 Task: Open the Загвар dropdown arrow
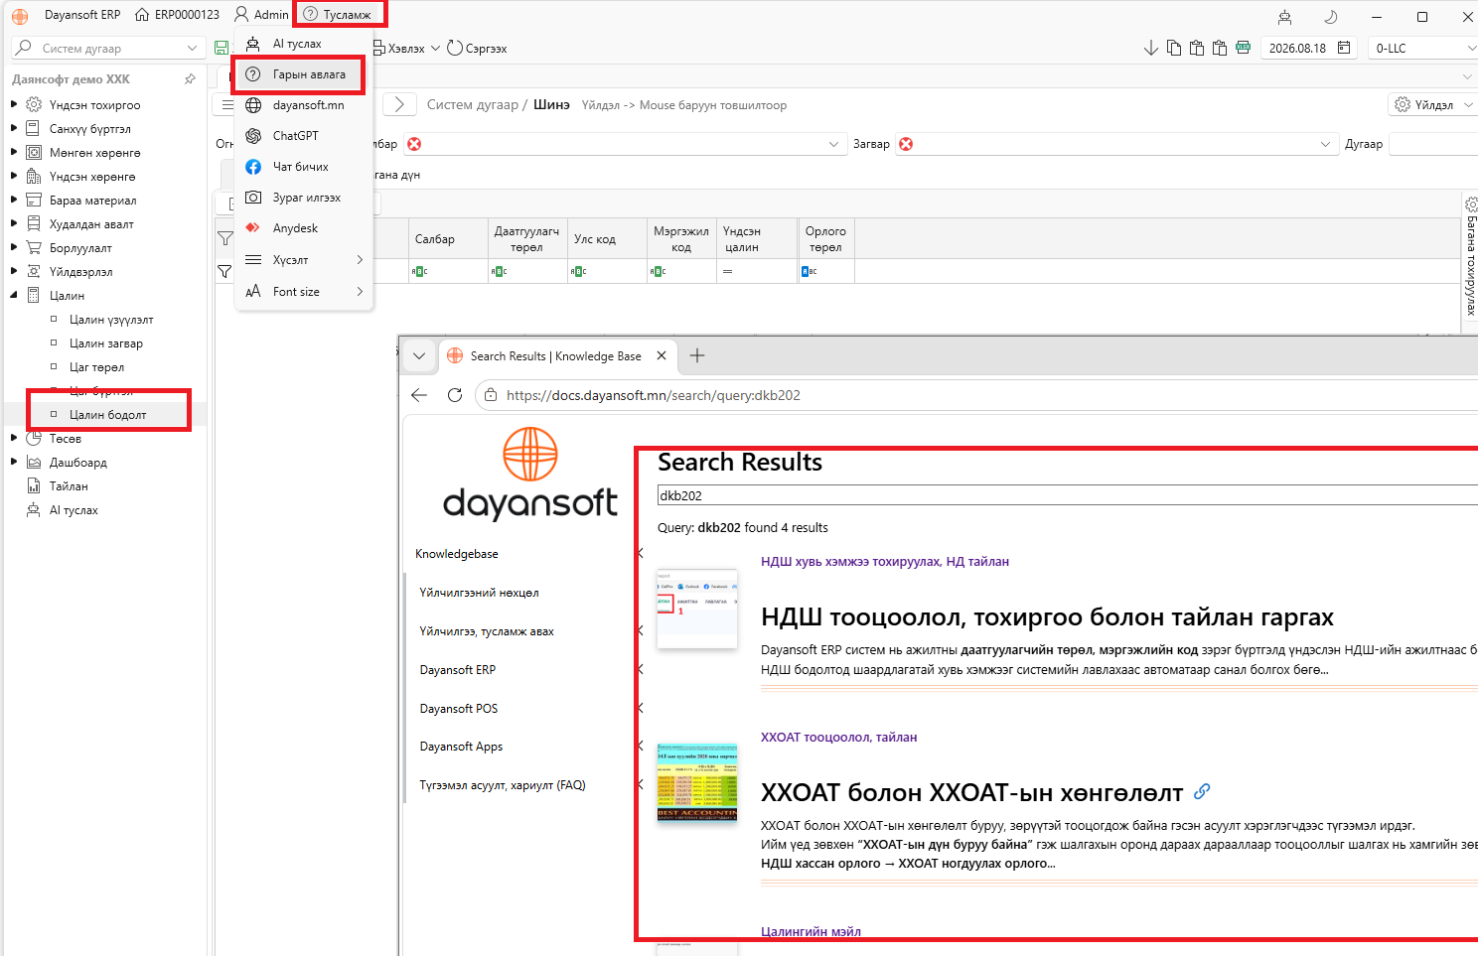pyautogui.click(x=1325, y=144)
